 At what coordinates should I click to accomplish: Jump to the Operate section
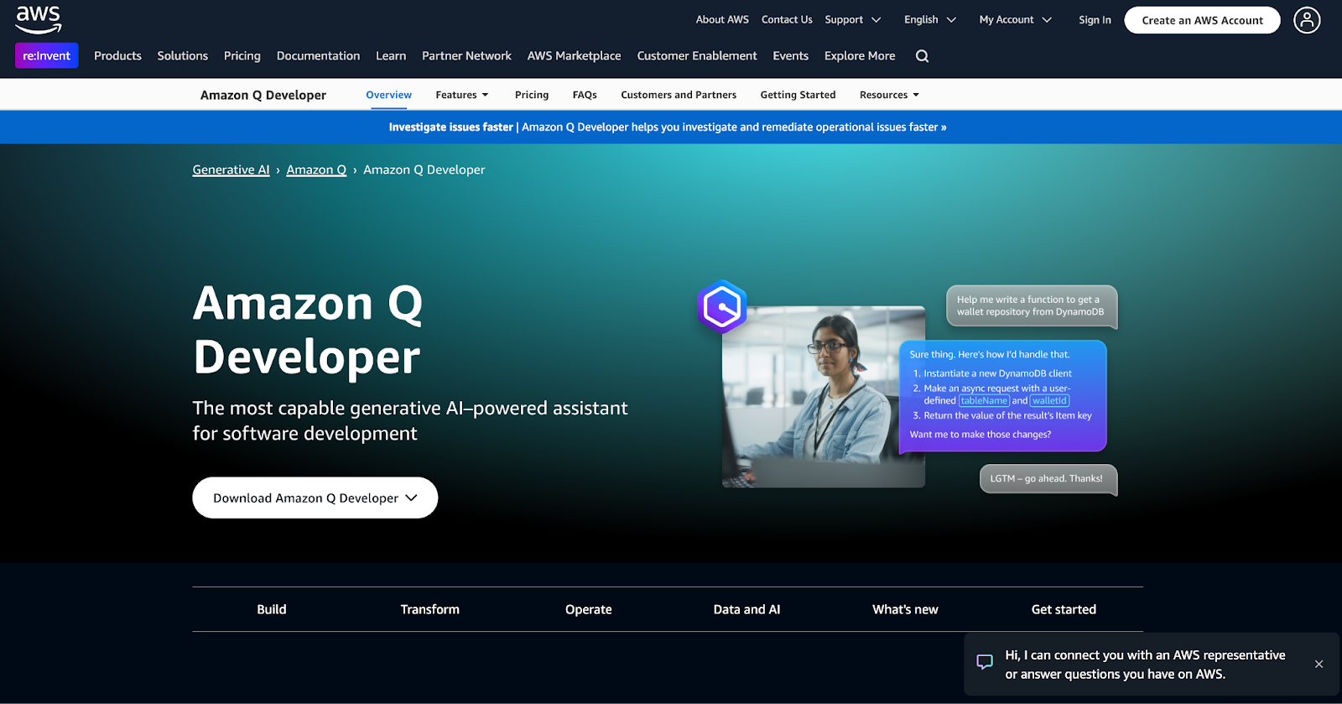coord(589,609)
